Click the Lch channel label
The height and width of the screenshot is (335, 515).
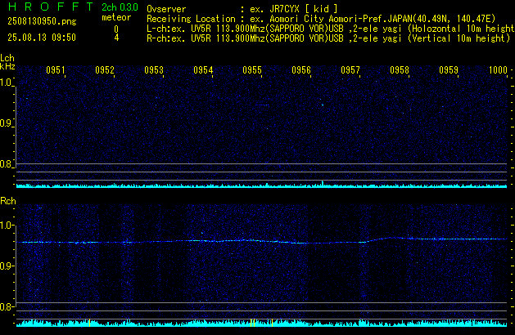tap(7, 58)
